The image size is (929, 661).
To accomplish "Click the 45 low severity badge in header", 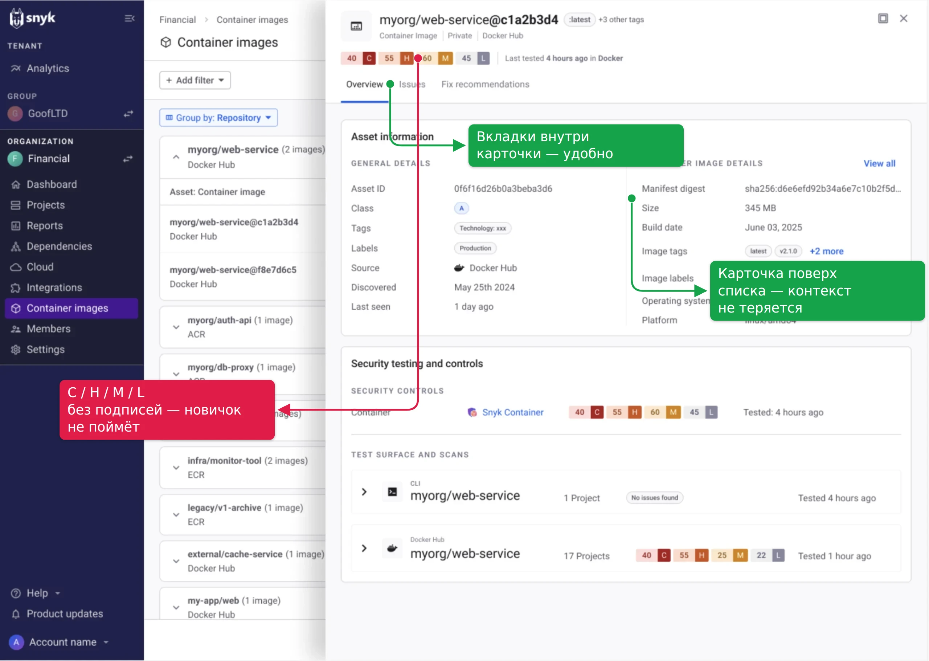I will [472, 58].
